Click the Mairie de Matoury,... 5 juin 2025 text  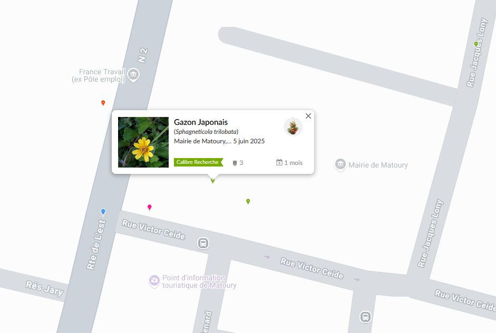pyautogui.click(x=219, y=141)
